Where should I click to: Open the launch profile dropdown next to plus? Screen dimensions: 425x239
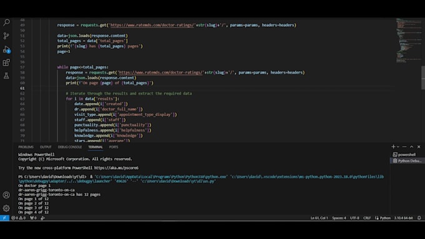tap(398, 147)
